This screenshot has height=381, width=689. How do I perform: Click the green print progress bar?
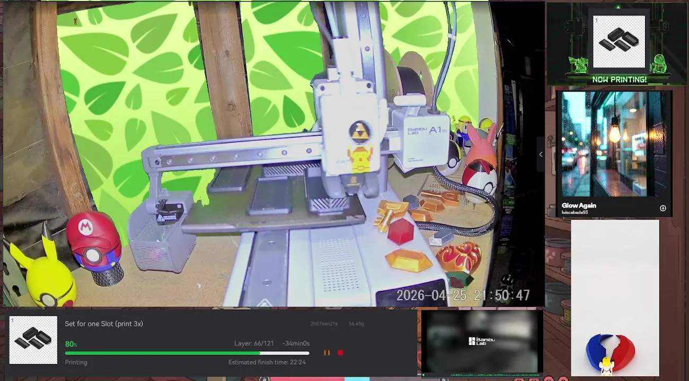point(187,353)
